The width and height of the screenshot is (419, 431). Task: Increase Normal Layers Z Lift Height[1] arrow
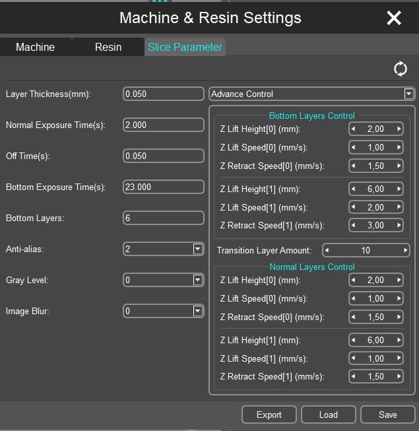coord(399,341)
